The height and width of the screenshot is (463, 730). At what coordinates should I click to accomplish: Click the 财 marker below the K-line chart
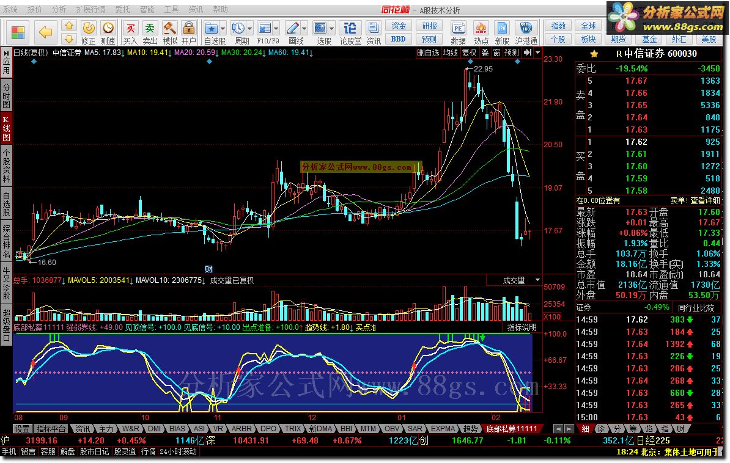[x=208, y=269]
